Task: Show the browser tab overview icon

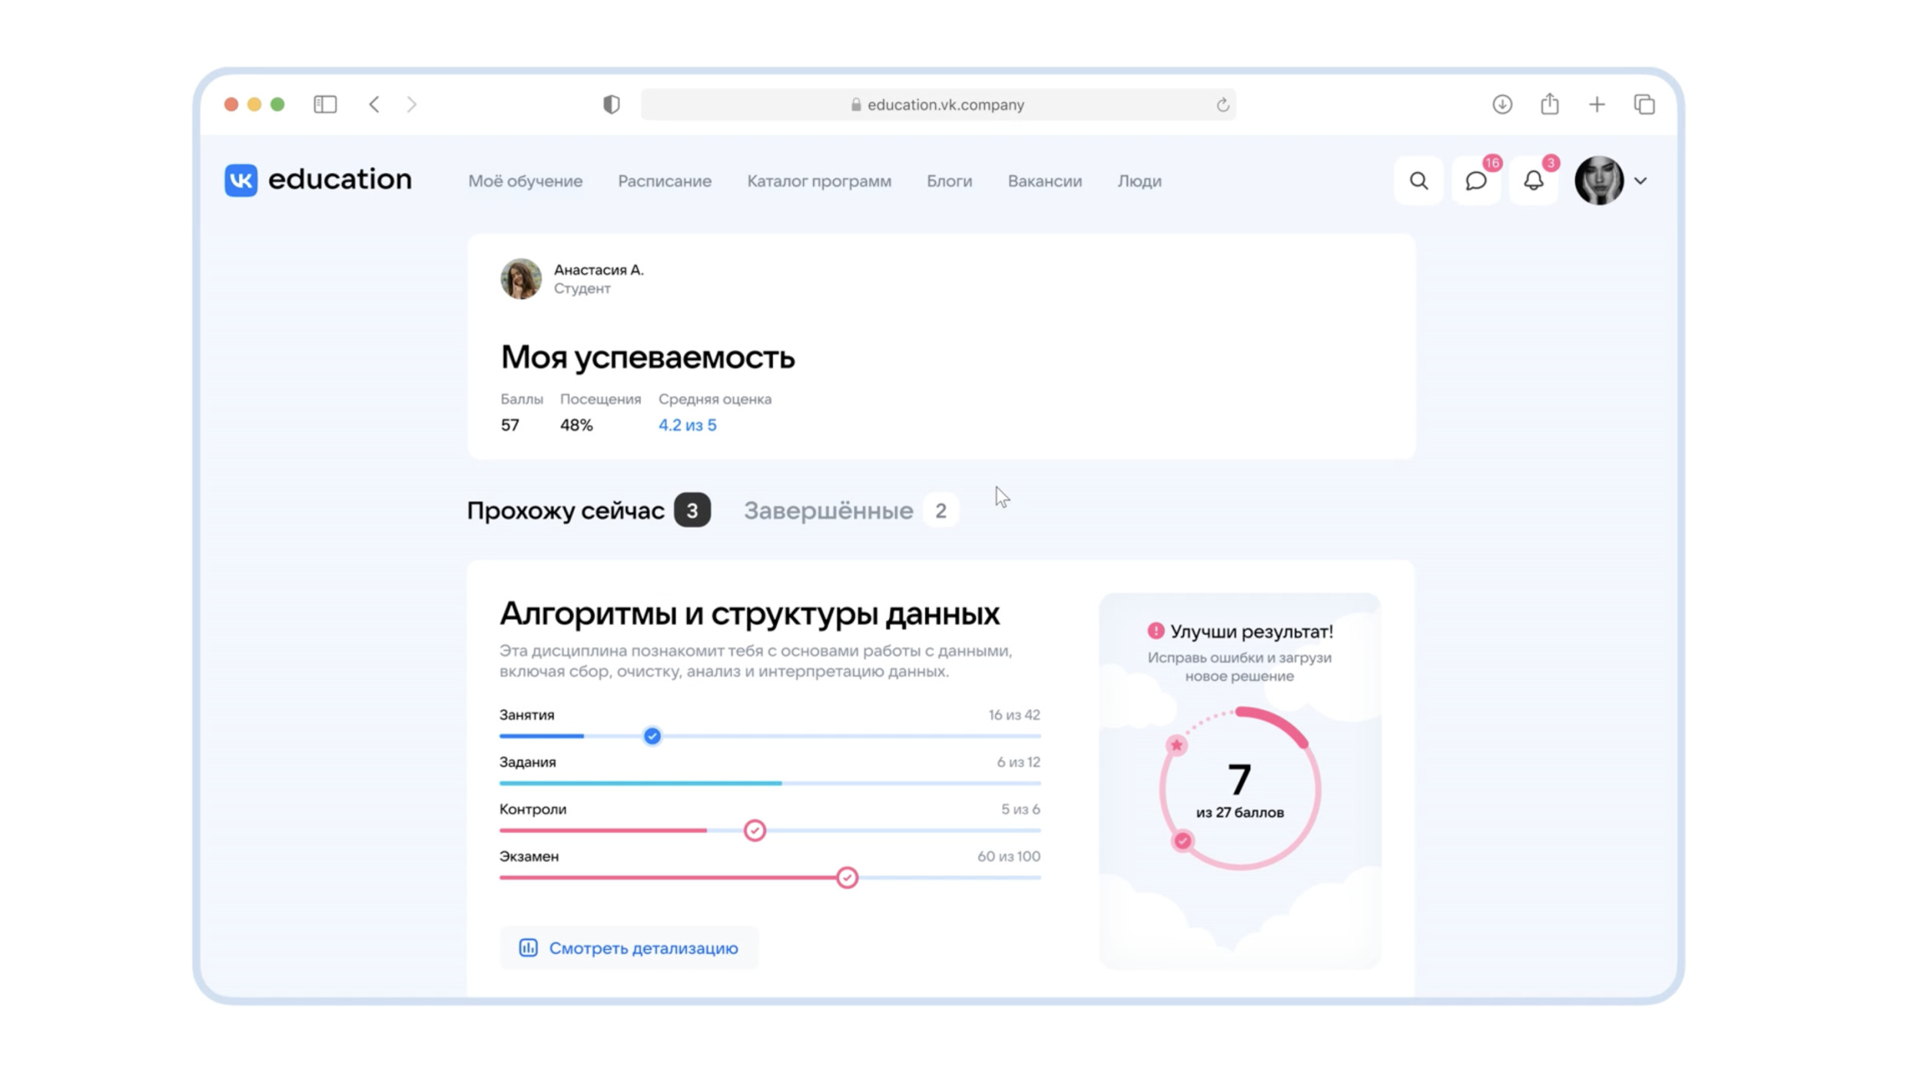Action: 1644,104
